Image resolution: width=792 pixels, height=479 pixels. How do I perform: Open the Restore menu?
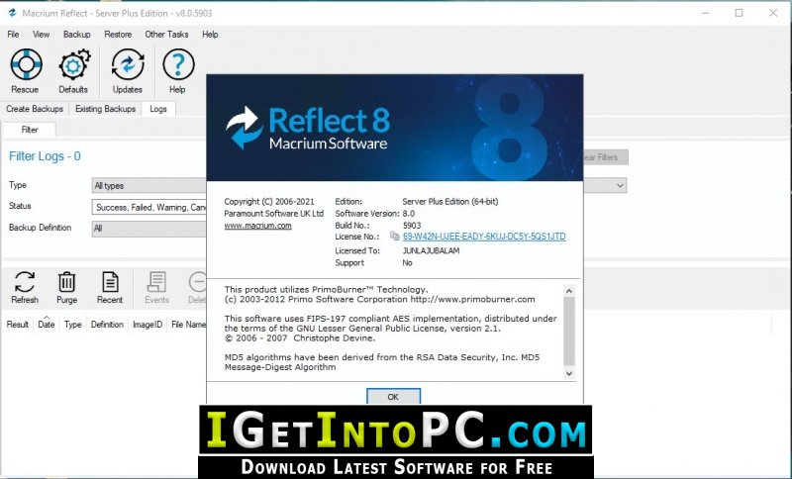tap(118, 35)
